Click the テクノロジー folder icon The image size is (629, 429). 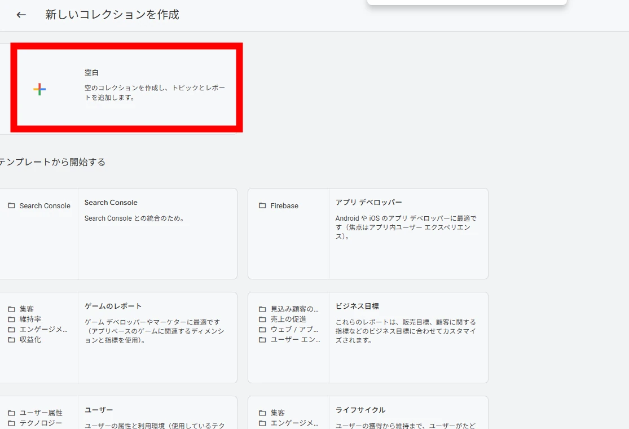(x=11, y=423)
